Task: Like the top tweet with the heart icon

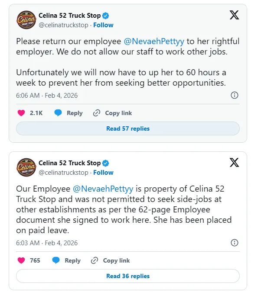Action: [x=21, y=113]
